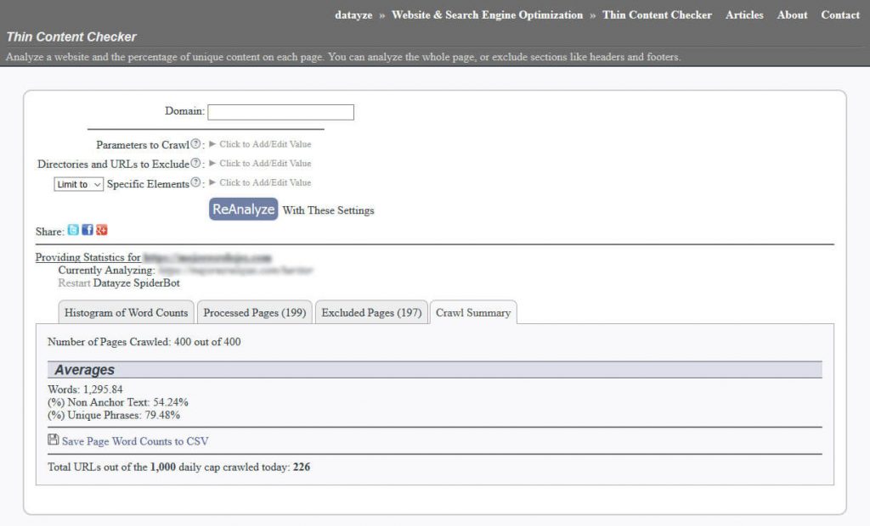This screenshot has width=870, height=526.
Task: Select daily cap crawled today count 226
Action: 302,467
